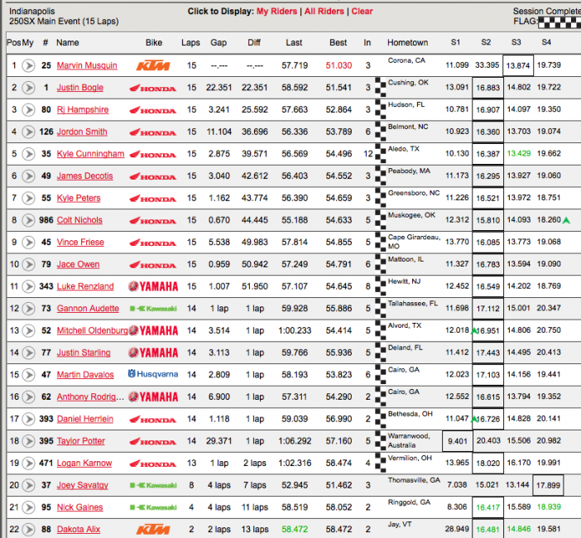Open Kyle Cunningham rider link

click(90, 154)
